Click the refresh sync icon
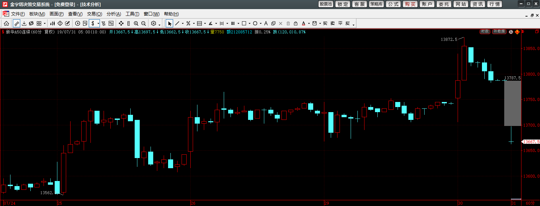 [x=31, y=23]
